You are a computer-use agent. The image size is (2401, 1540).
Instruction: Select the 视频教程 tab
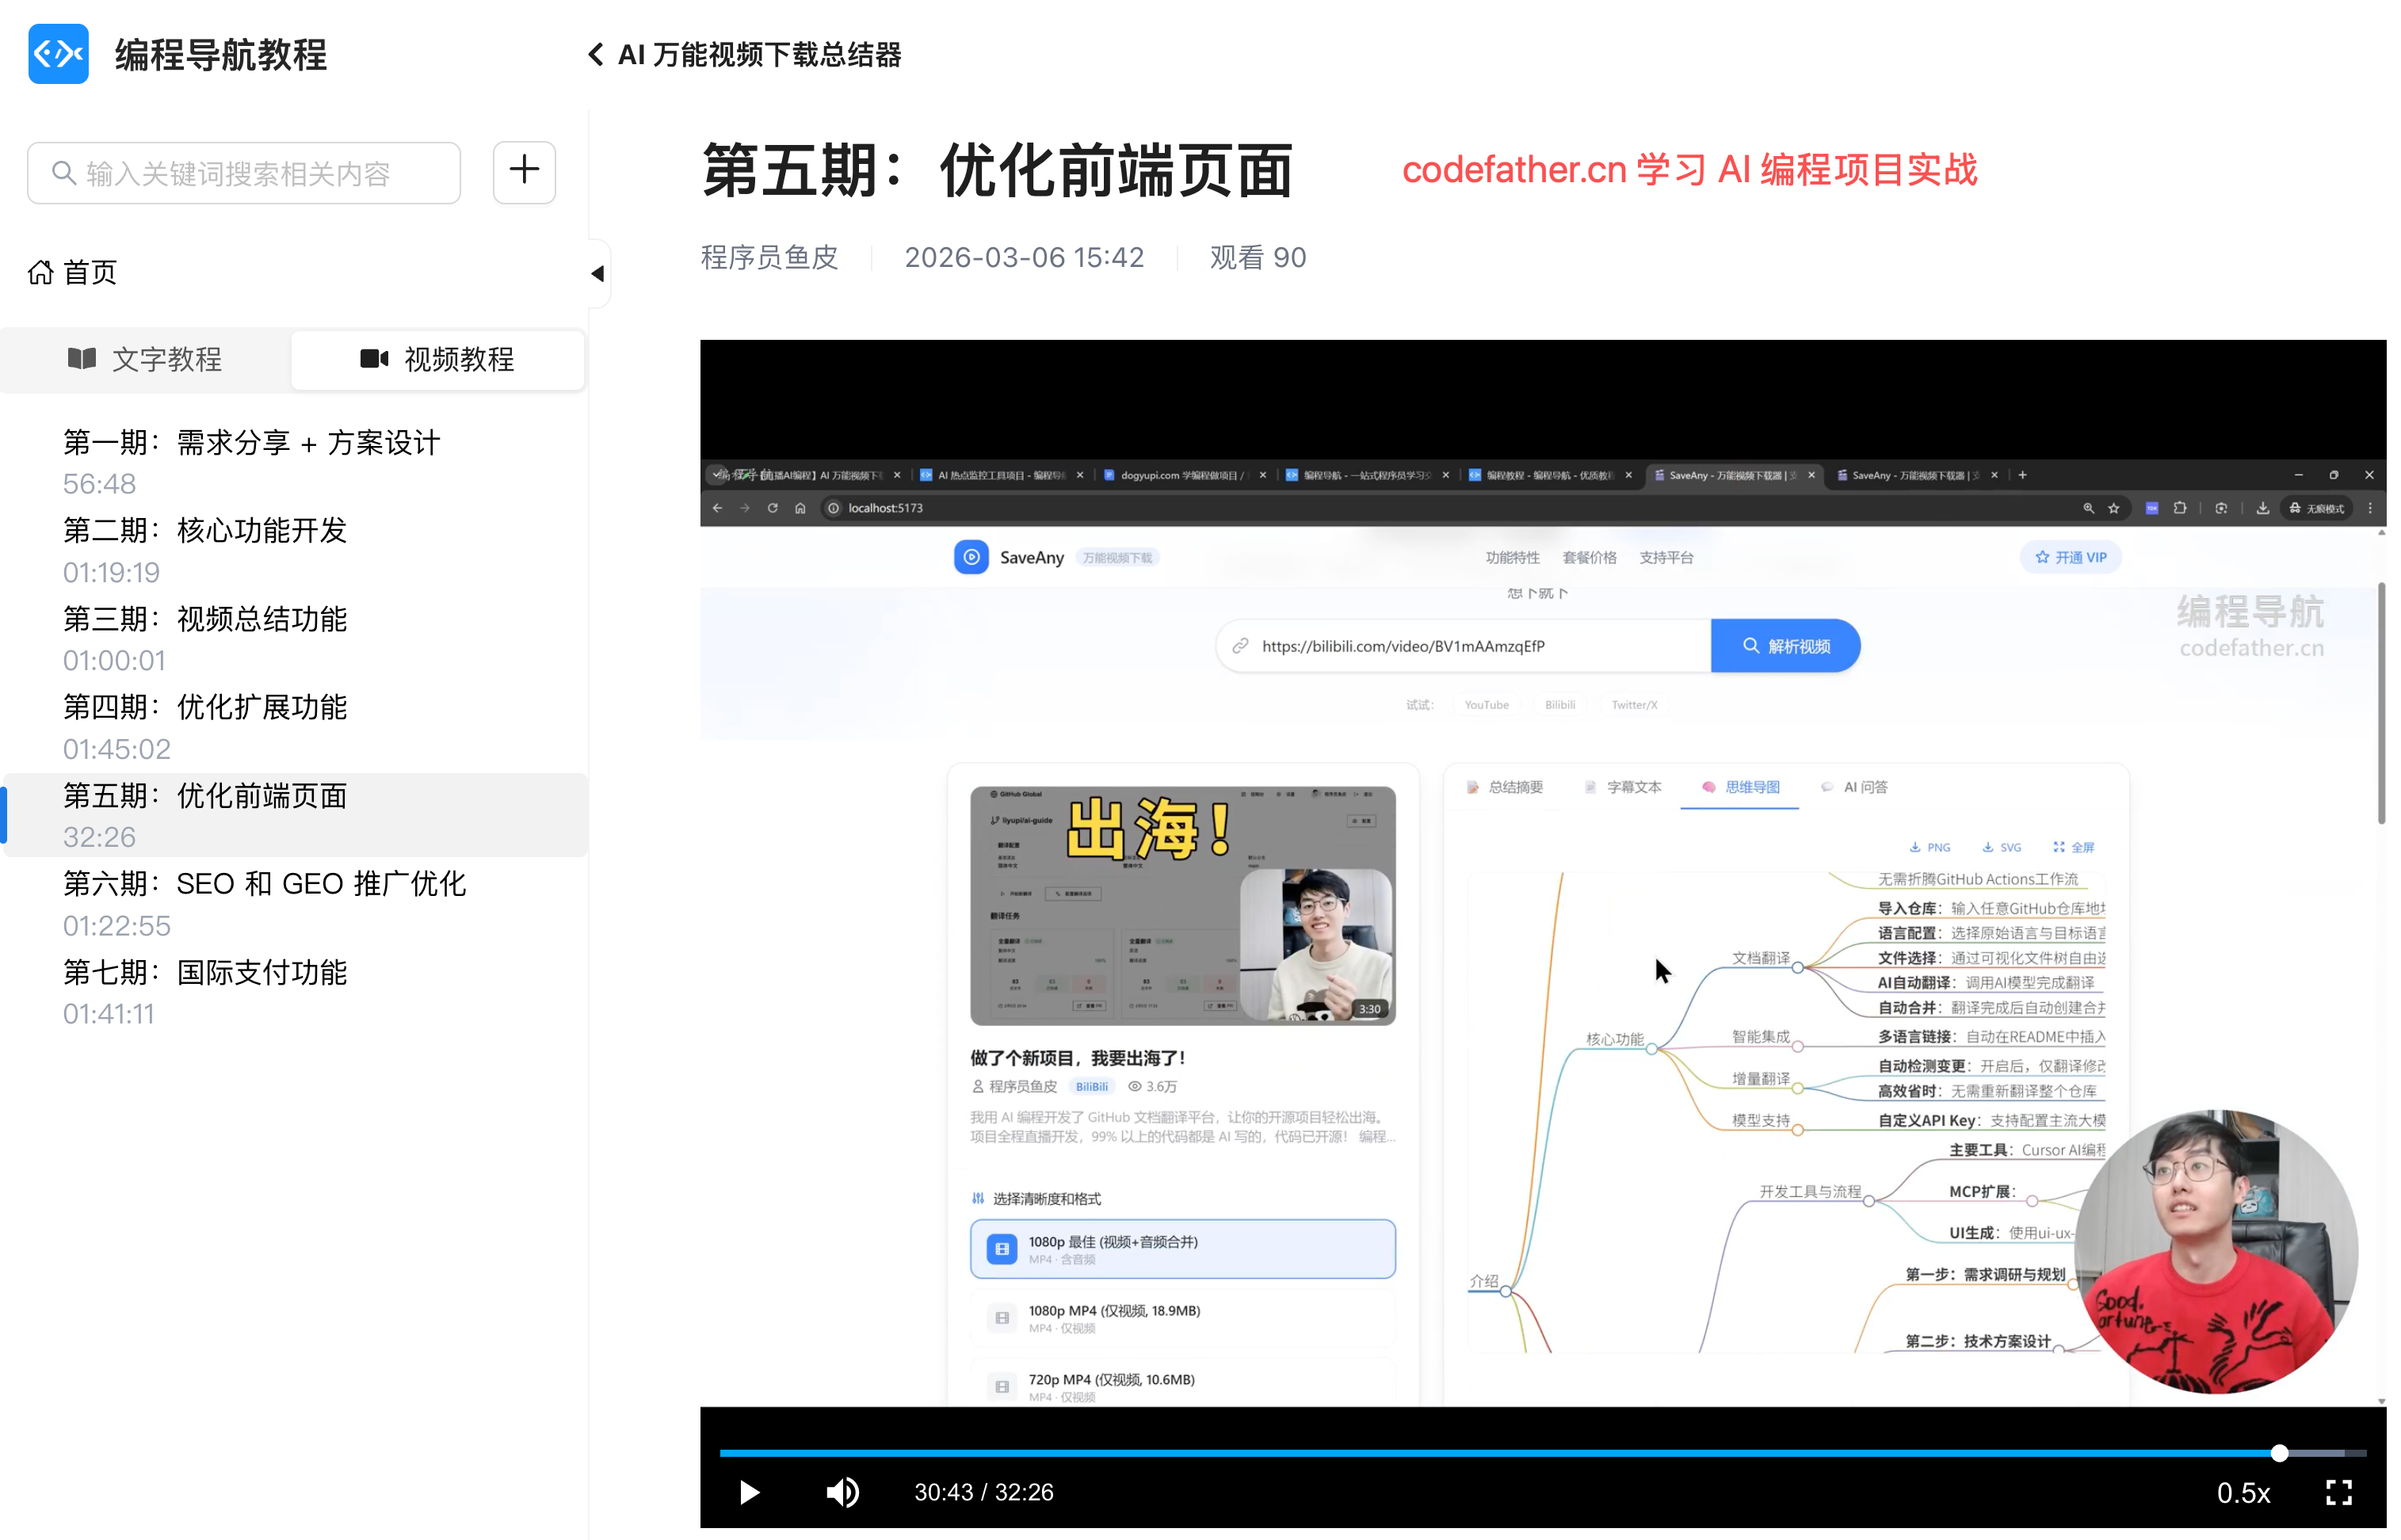coord(437,359)
